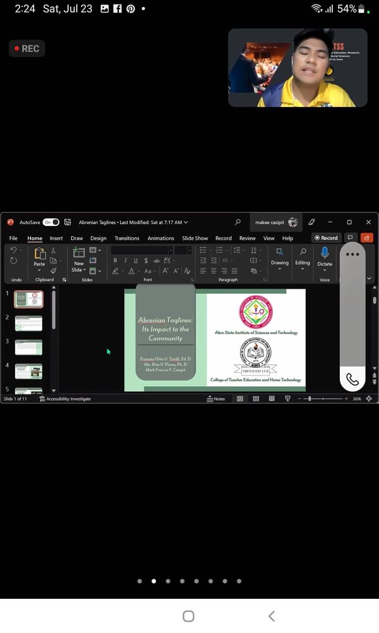This screenshot has width=379, height=633.
Task: Click the Editing magnifier icon in ribbon
Action: [303, 253]
